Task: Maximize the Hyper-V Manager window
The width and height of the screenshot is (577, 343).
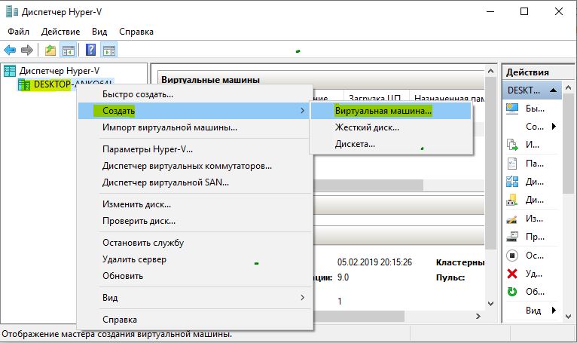Action: coord(524,11)
